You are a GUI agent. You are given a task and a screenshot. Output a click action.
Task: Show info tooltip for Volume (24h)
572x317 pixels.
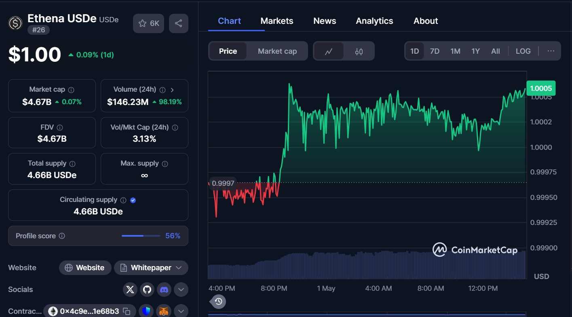163,90
